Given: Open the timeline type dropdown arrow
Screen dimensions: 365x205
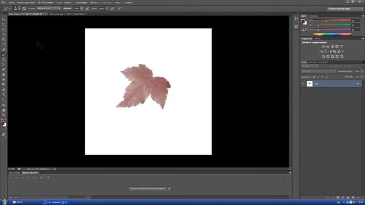Looking at the screenshot, I should click(169, 188).
